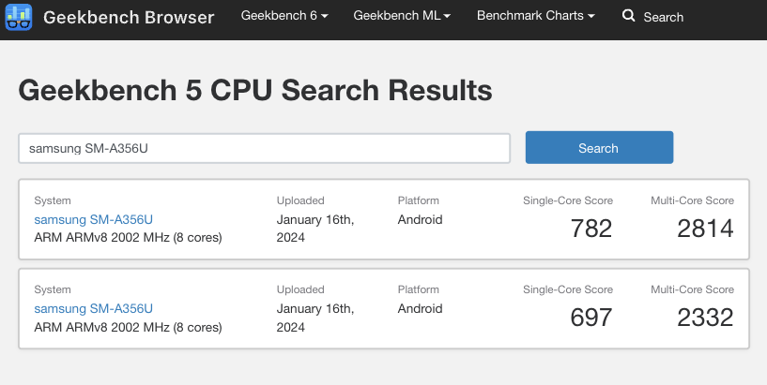767x385 pixels.
Task: Click Search in the top navigation bar
Action: tap(664, 17)
